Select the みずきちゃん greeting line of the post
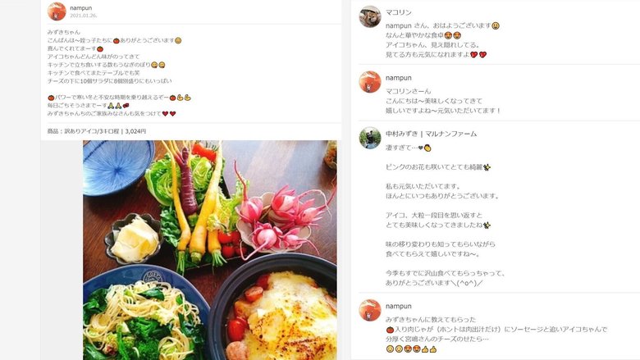 pos(64,32)
